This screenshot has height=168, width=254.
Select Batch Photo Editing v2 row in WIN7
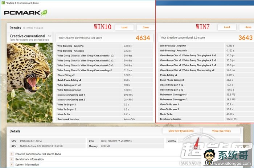pyautogui.click(x=206, y=80)
